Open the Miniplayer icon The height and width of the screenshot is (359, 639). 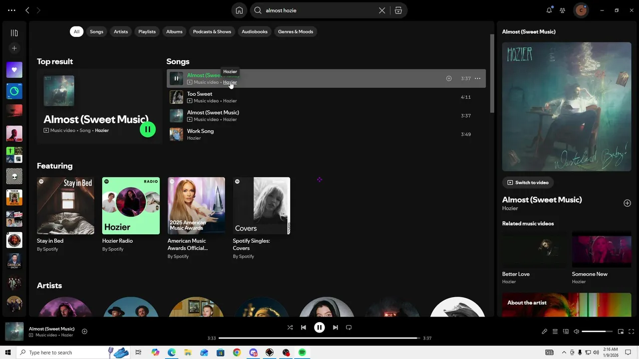tap(621, 332)
